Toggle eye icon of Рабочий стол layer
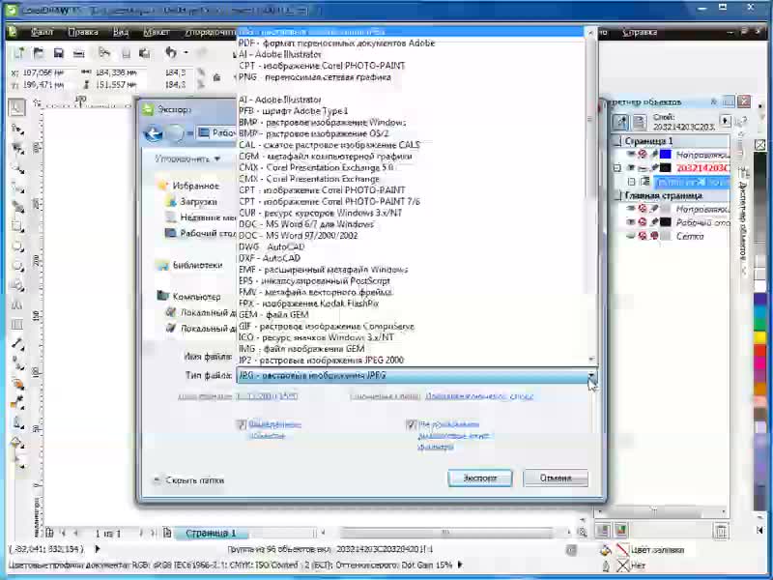Screen dimensions: 773x580 pos(631,222)
